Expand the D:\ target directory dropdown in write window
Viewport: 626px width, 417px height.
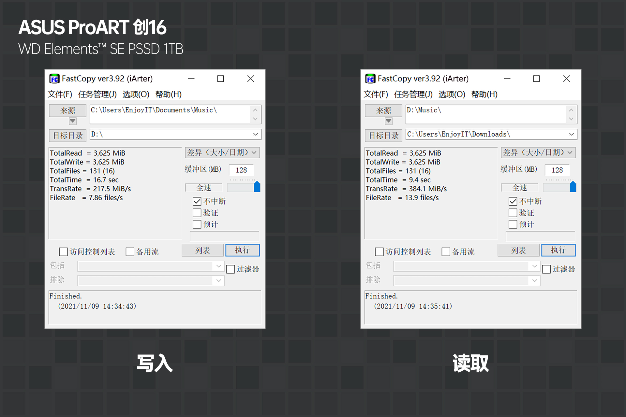(256, 134)
